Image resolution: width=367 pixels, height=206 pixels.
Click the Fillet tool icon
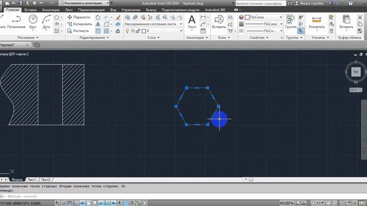click(x=106, y=24)
